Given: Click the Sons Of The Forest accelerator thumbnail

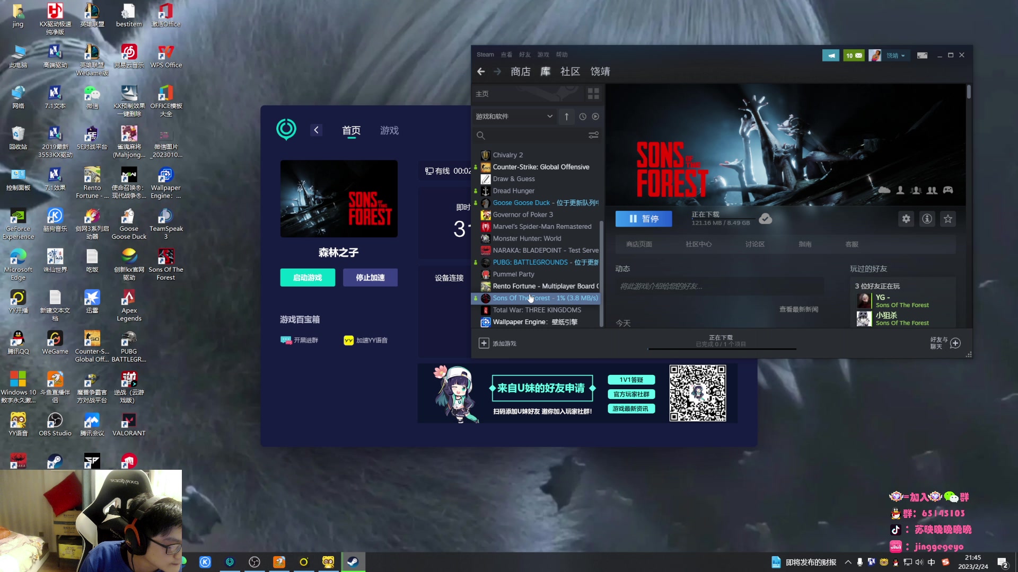Looking at the screenshot, I should click(339, 199).
